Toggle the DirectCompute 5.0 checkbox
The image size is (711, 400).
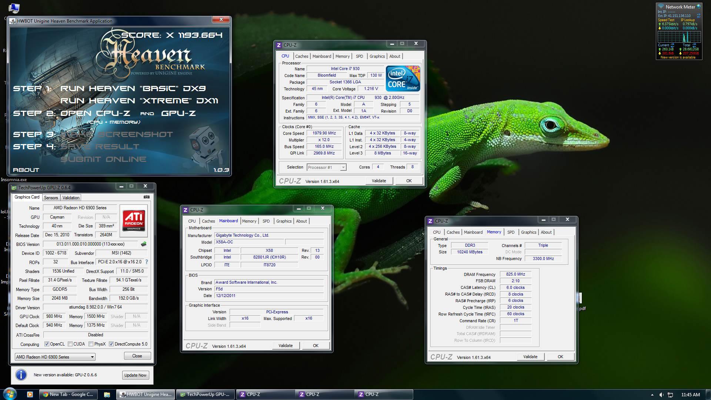111,344
